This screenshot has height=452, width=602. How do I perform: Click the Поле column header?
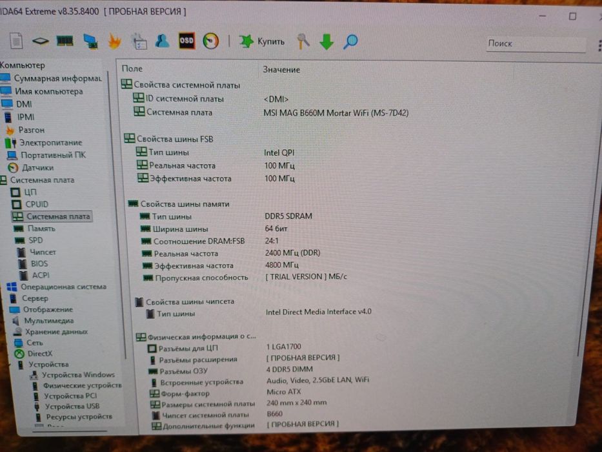tap(132, 68)
